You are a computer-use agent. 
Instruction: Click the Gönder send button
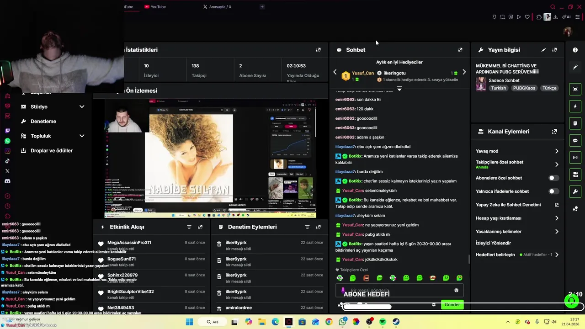pyautogui.click(x=452, y=305)
